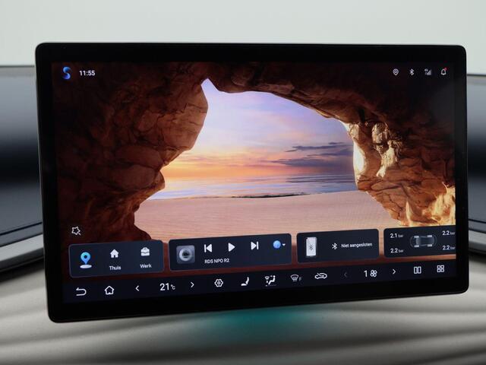Toggle air recirculation mode
Viewport: 486px width, 365px height.
pos(320,275)
